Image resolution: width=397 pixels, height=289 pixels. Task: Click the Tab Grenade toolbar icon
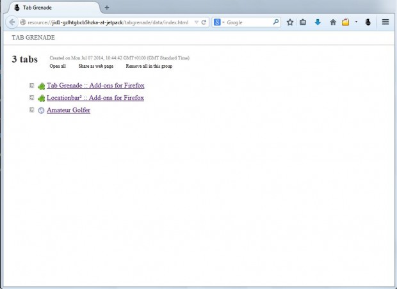368,22
